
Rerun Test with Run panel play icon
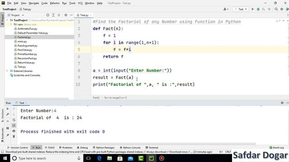point(8,109)
